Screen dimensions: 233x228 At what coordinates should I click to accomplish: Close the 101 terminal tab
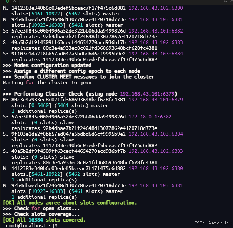point(15,1)
